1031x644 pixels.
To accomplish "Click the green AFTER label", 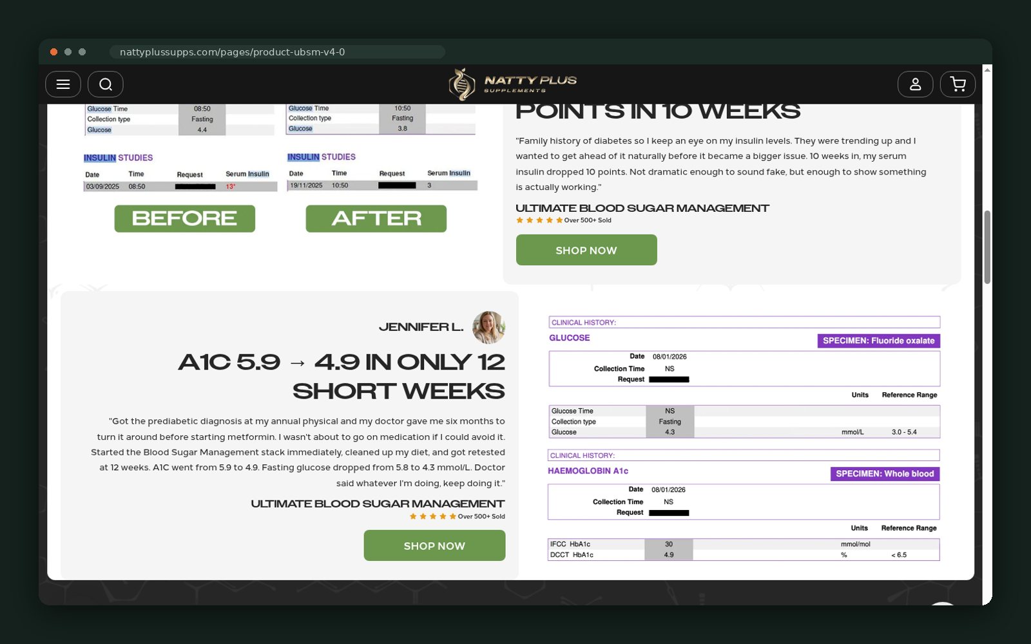I will (376, 218).
